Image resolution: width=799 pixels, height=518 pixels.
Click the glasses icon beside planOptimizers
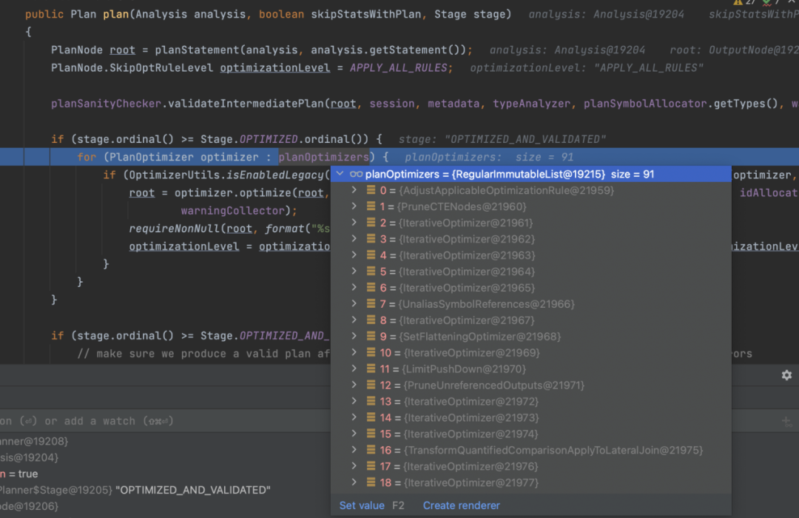point(356,175)
